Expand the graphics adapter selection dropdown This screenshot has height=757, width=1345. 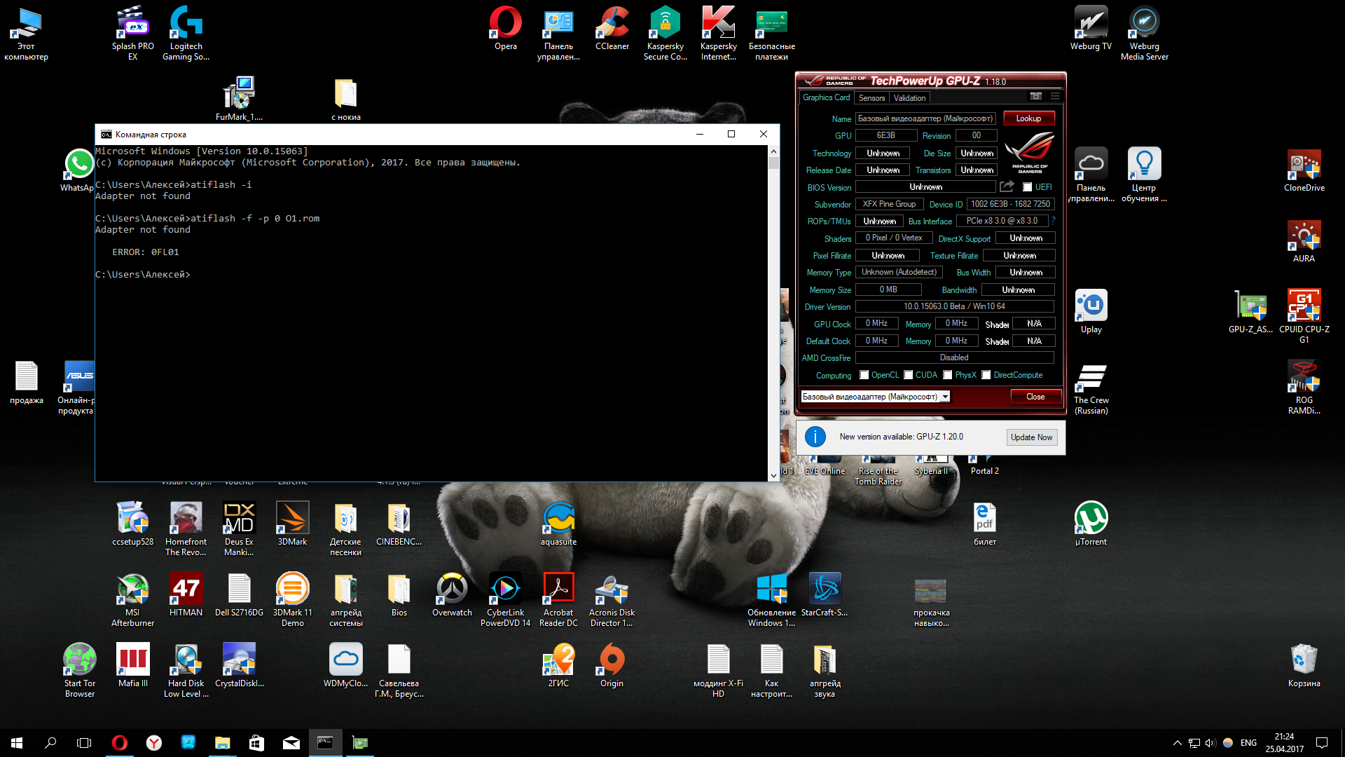pos(945,397)
